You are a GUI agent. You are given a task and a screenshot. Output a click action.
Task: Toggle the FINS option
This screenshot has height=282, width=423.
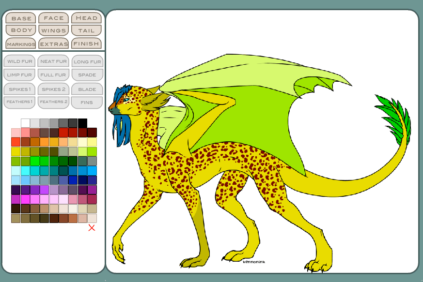click(87, 102)
